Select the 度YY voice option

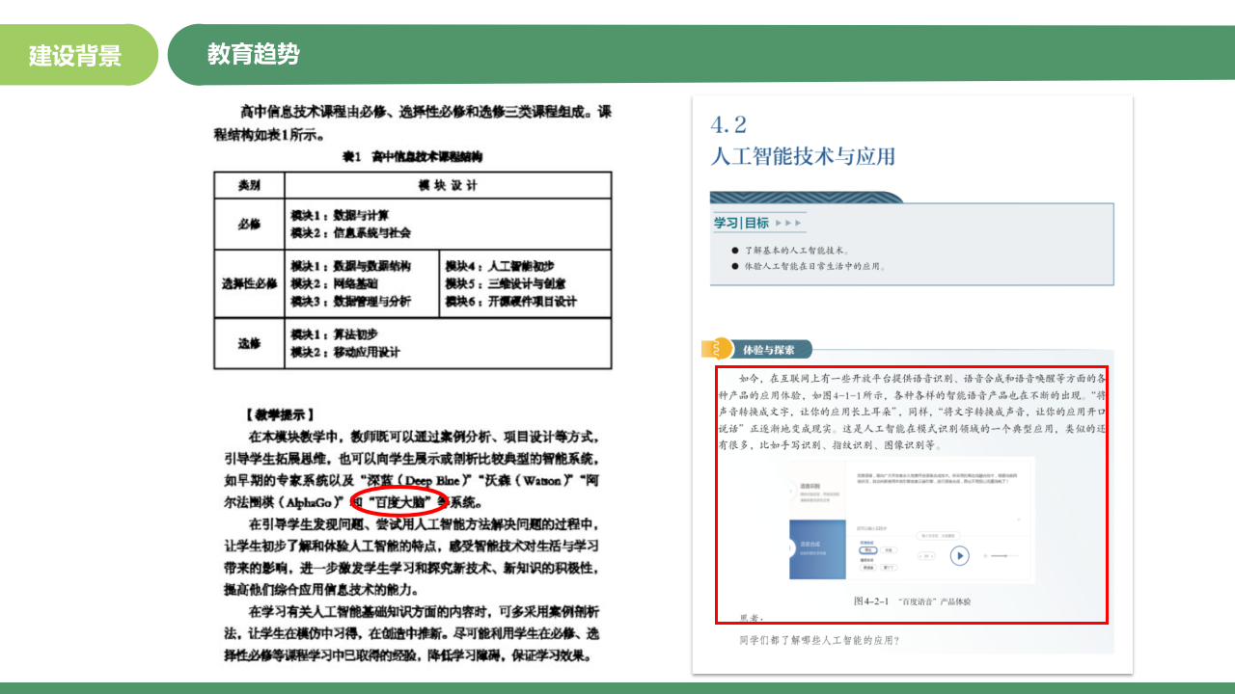tap(889, 568)
